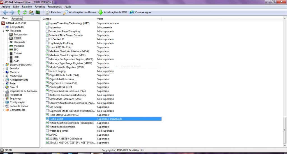
Task: Go up one level with green arrow
Action: point(19,12)
